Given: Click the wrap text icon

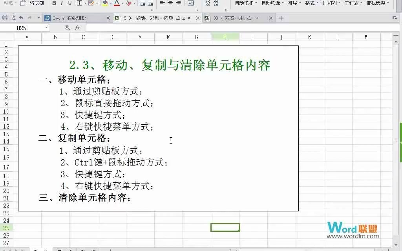Looking at the screenshot, I should (190, 4).
